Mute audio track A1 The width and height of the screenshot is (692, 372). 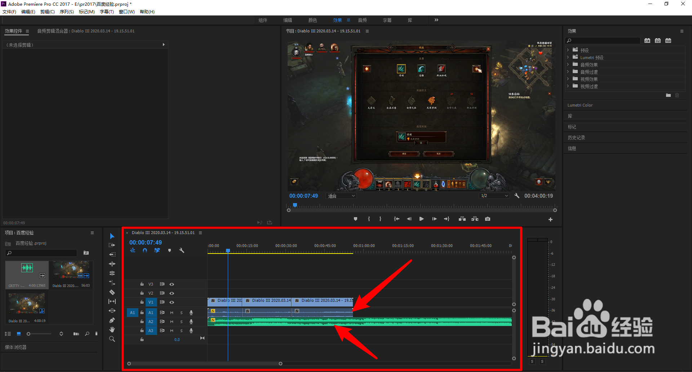172,313
